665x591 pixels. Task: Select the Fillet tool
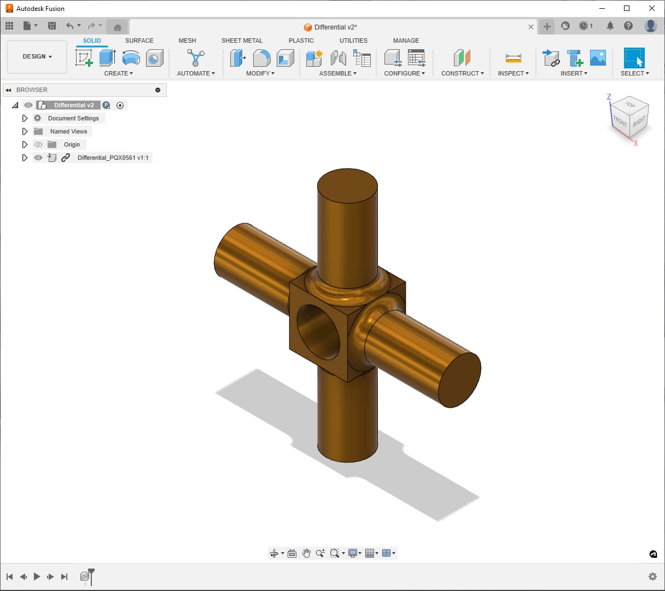click(261, 57)
